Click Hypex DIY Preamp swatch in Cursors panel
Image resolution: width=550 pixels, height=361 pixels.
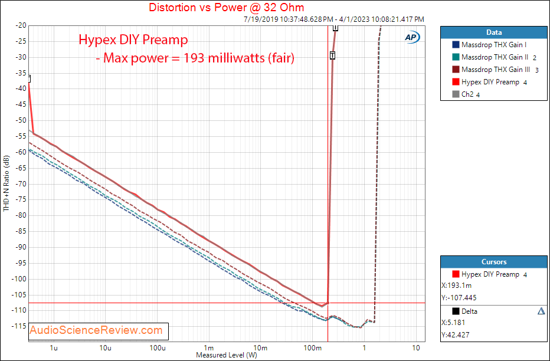[456, 274]
